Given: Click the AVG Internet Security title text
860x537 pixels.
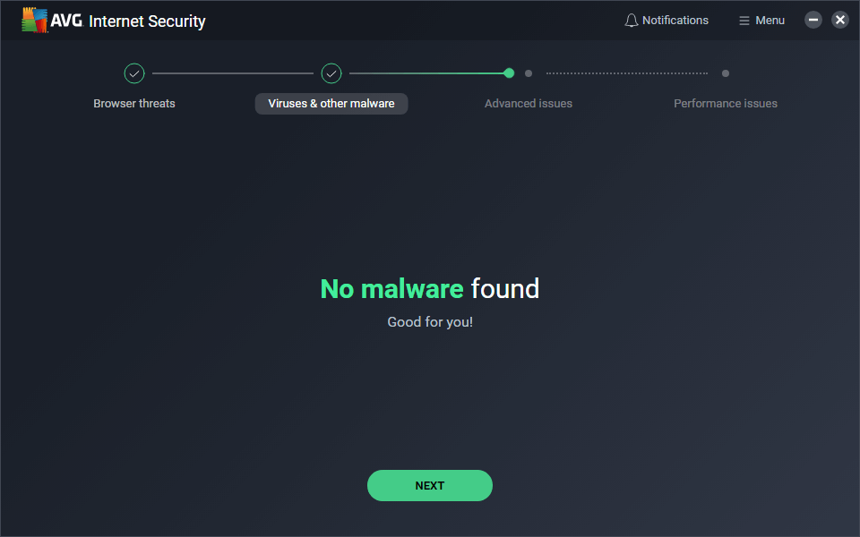Looking at the screenshot, I should click(x=147, y=21).
